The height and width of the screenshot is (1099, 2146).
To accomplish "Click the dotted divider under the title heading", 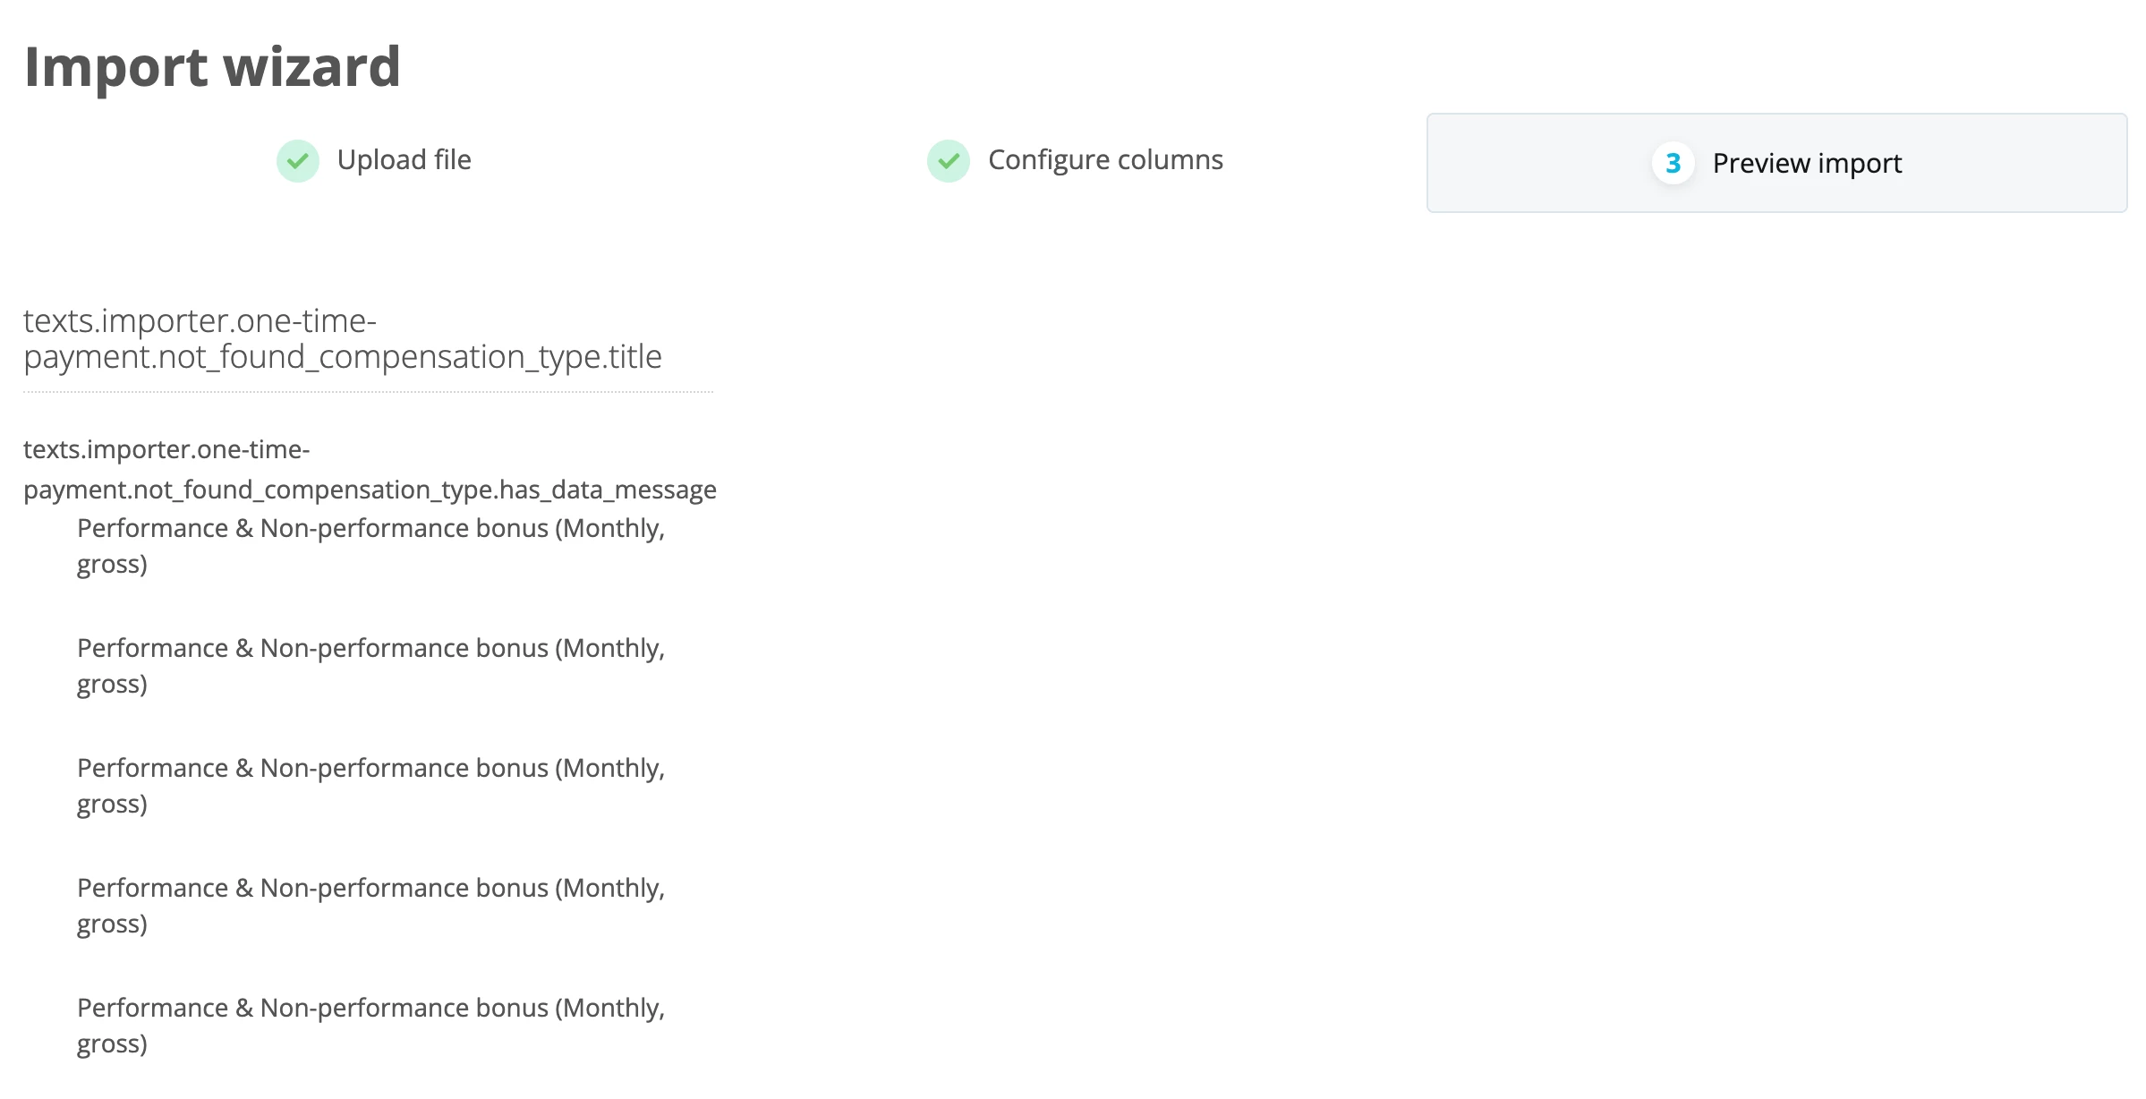I will [x=368, y=392].
